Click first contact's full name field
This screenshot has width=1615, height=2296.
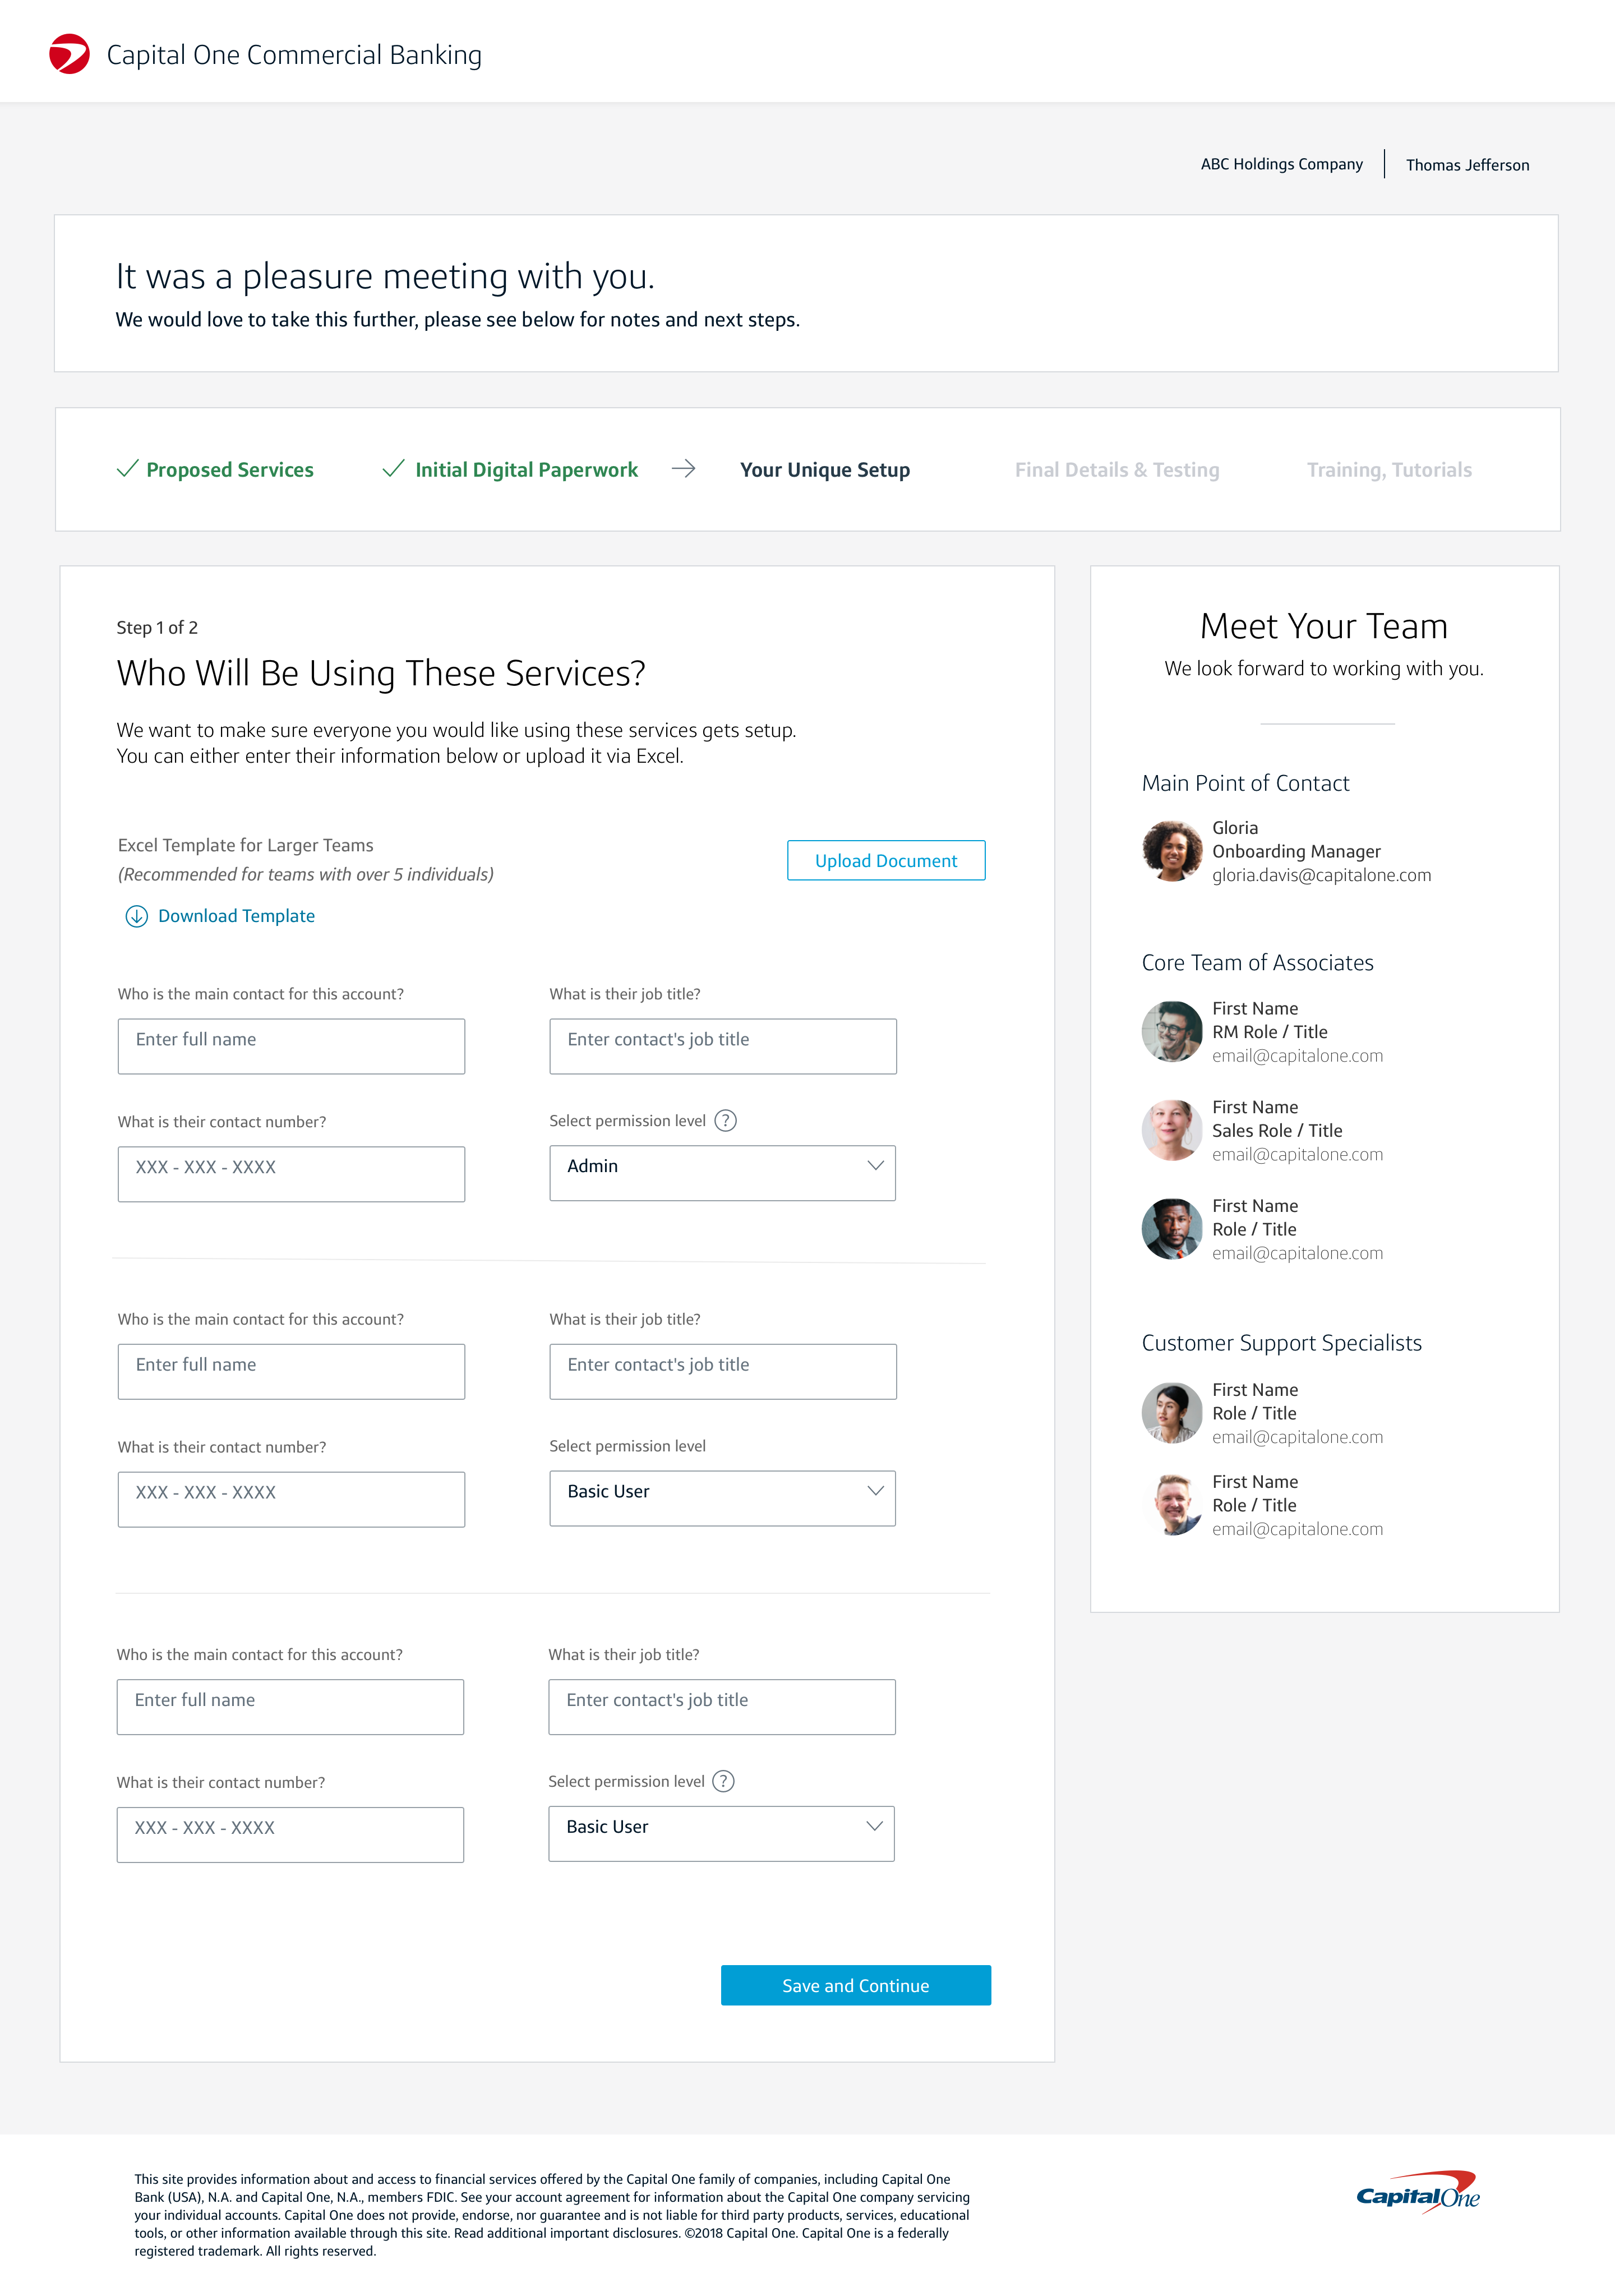pyautogui.click(x=291, y=1046)
